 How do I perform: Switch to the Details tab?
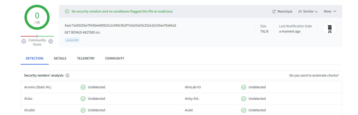(x=60, y=58)
